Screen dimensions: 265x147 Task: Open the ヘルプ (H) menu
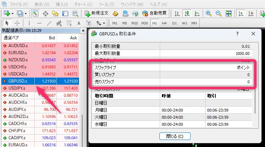point(158,4)
